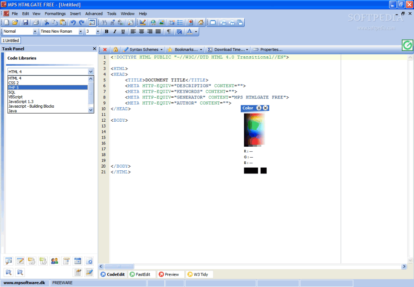Click the red X icon in editor toolbar
The height and width of the screenshot is (287, 414).
coord(105,49)
